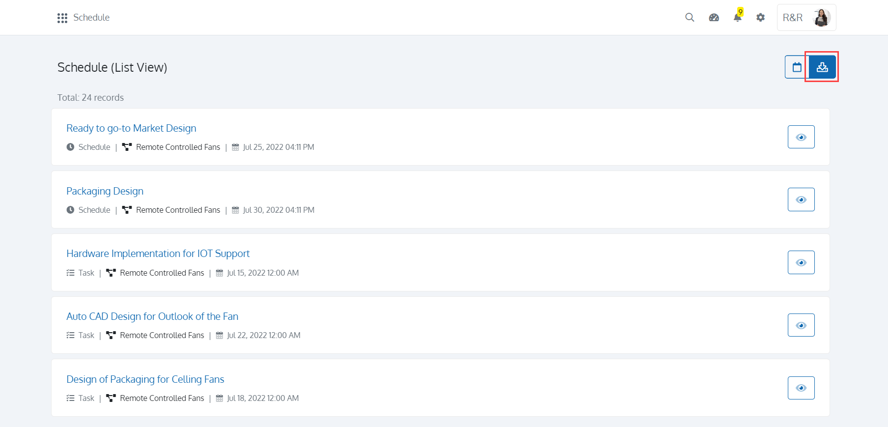Open Design of Packaging for Celling Fans
Viewport: 888px width, 427px height.
tap(145, 379)
